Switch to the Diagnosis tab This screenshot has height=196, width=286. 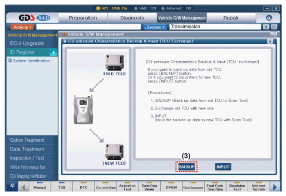click(132, 18)
